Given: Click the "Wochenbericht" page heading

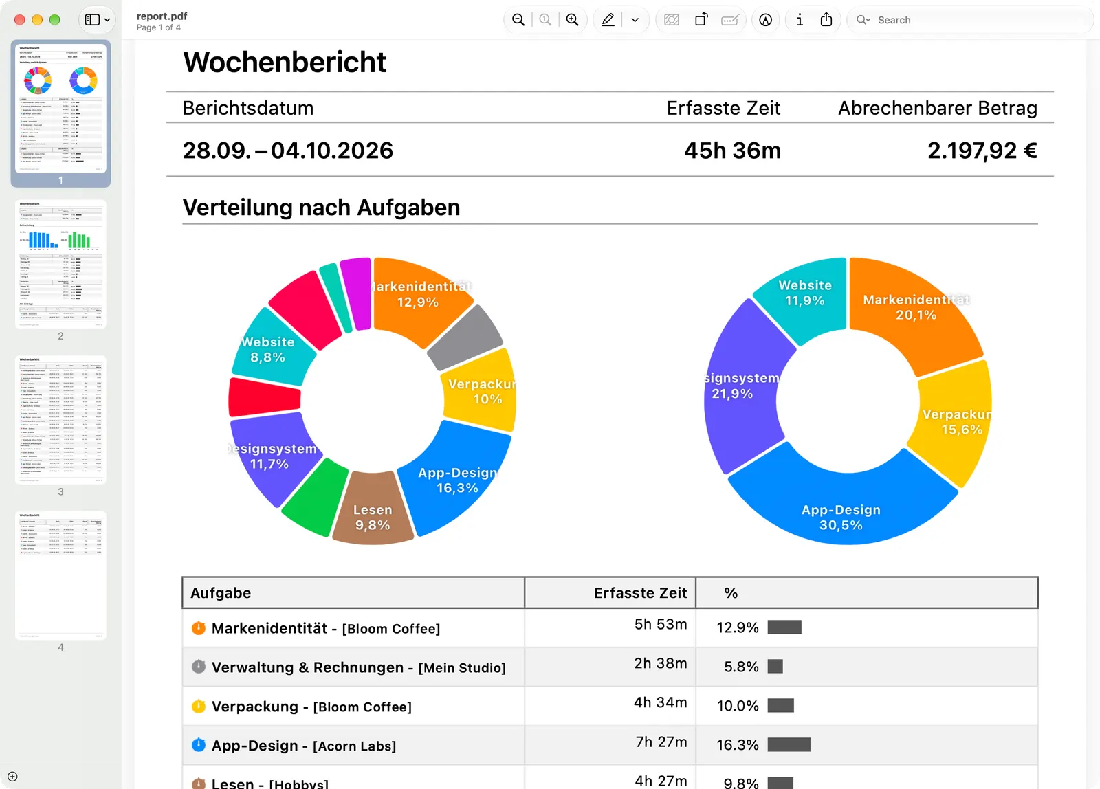Looking at the screenshot, I should (285, 62).
